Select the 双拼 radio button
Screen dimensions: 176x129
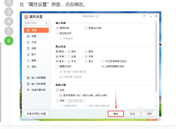click(x=57, y=101)
